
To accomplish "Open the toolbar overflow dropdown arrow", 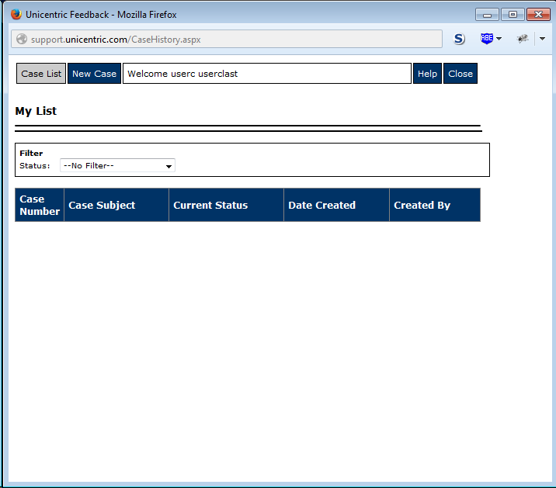I will point(542,39).
